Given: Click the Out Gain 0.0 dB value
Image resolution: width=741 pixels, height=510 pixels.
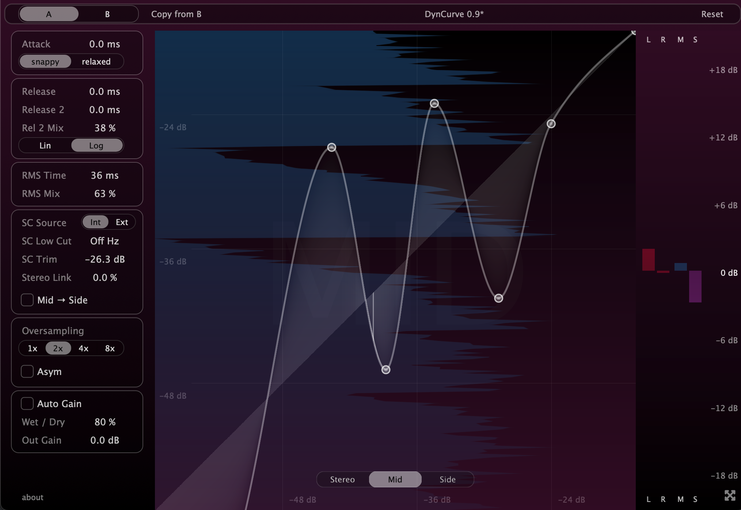Looking at the screenshot, I should pyautogui.click(x=104, y=440).
